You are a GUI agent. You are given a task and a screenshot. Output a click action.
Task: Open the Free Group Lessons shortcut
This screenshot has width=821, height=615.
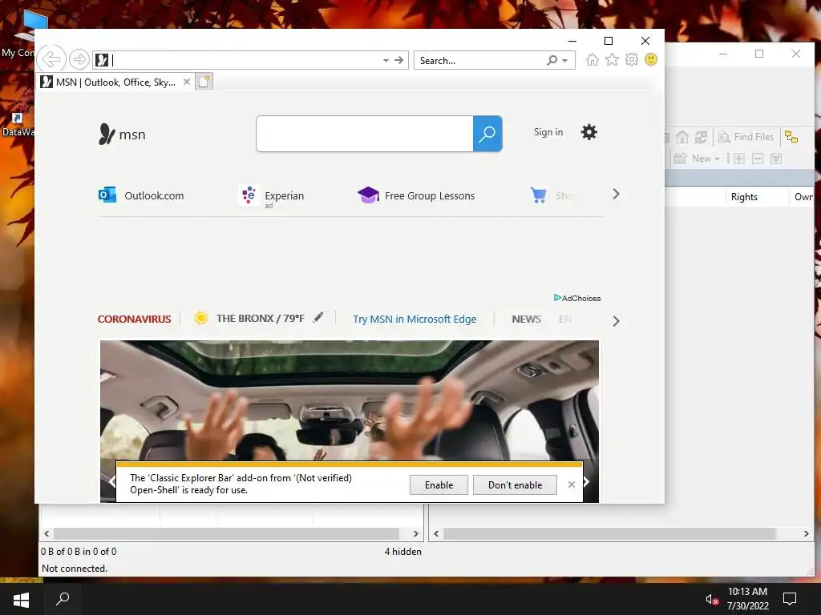pos(416,195)
